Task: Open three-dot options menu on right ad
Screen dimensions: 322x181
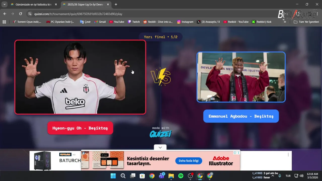Action: coord(288,155)
